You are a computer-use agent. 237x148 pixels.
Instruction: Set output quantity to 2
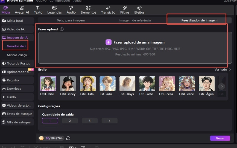(70, 121)
